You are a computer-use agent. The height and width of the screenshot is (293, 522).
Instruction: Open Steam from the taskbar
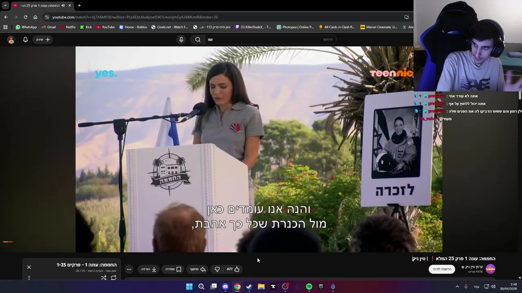coord(249,286)
